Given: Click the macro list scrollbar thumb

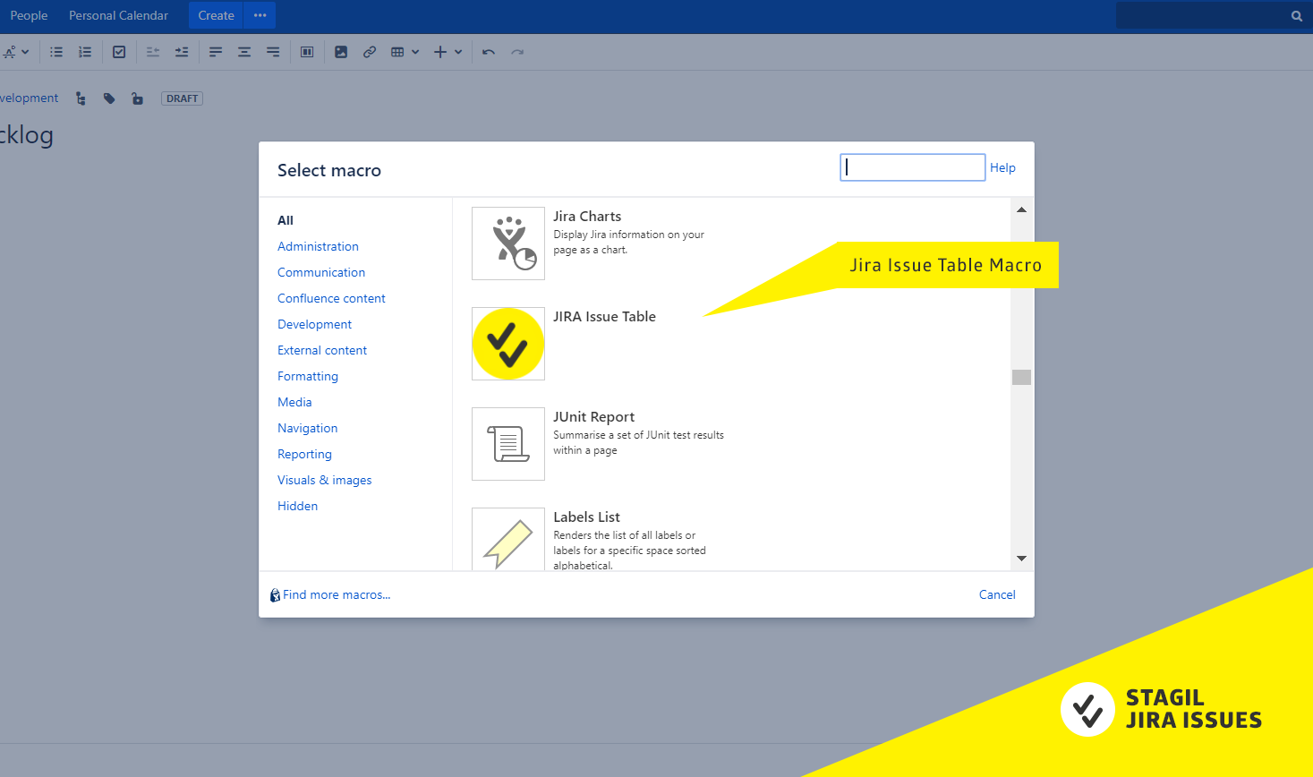Looking at the screenshot, I should tap(1021, 377).
